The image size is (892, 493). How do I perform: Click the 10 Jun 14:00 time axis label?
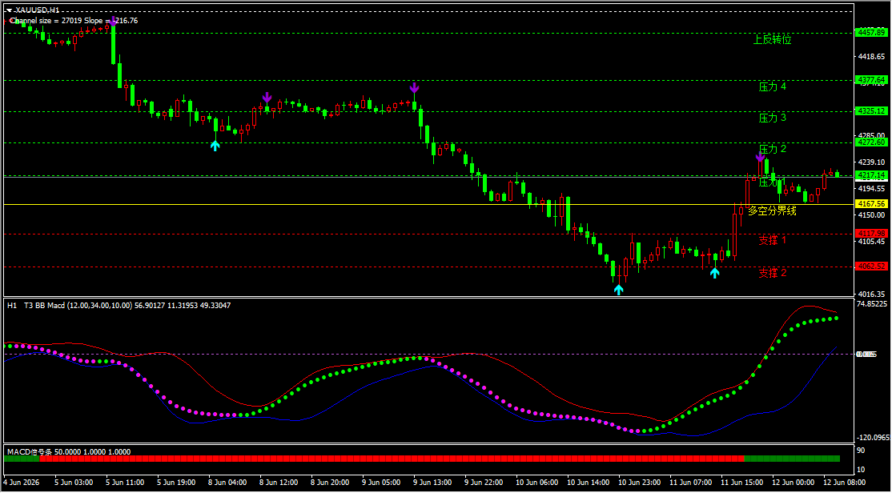[x=589, y=483]
